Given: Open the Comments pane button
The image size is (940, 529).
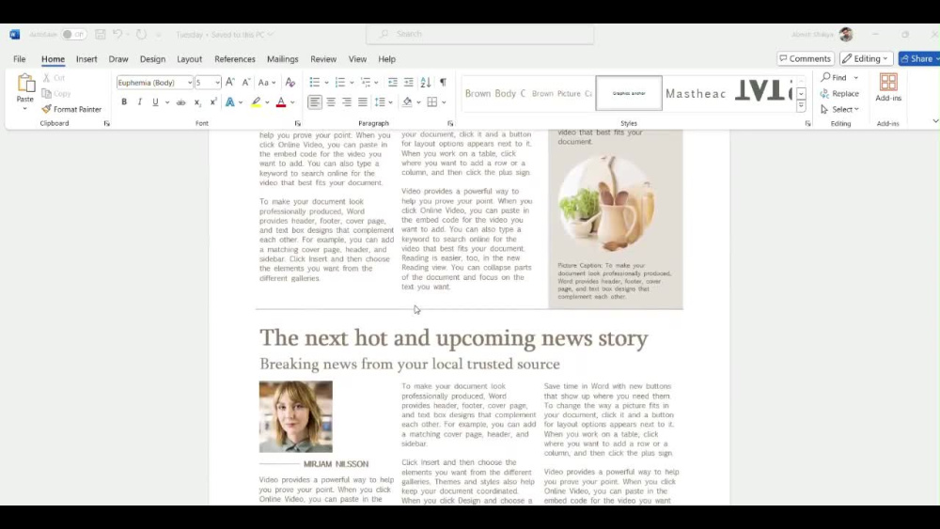Looking at the screenshot, I should tap(806, 58).
